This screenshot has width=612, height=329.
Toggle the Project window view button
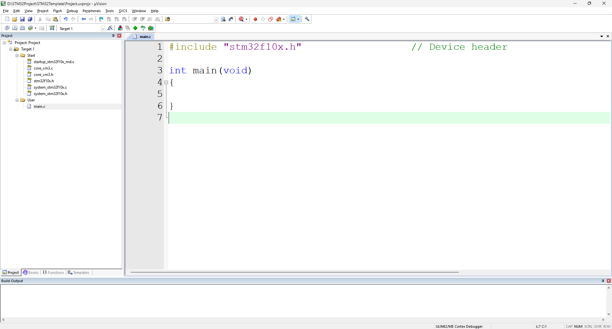(x=293, y=19)
